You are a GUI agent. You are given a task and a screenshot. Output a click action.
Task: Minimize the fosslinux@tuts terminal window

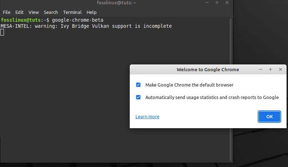coord(207,2)
